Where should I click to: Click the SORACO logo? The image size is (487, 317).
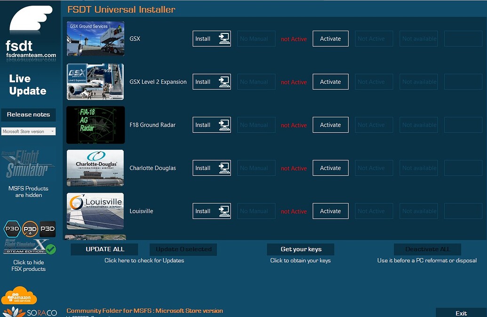(29, 311)
